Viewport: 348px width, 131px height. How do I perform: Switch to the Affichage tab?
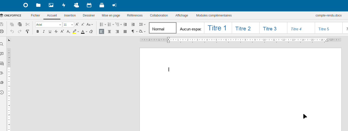click(182, 15)
